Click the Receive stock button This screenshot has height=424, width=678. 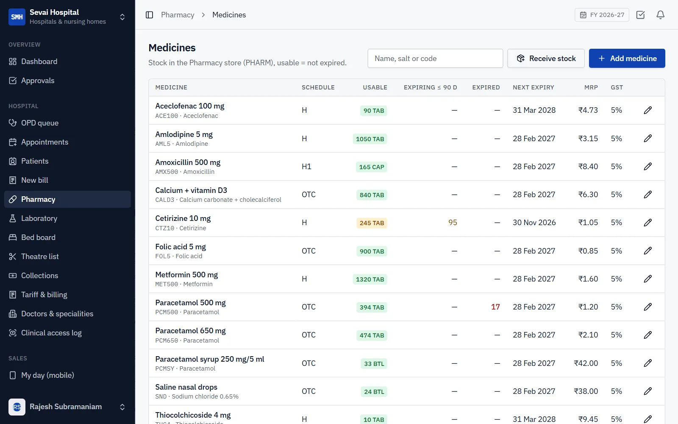click(546, 59)
